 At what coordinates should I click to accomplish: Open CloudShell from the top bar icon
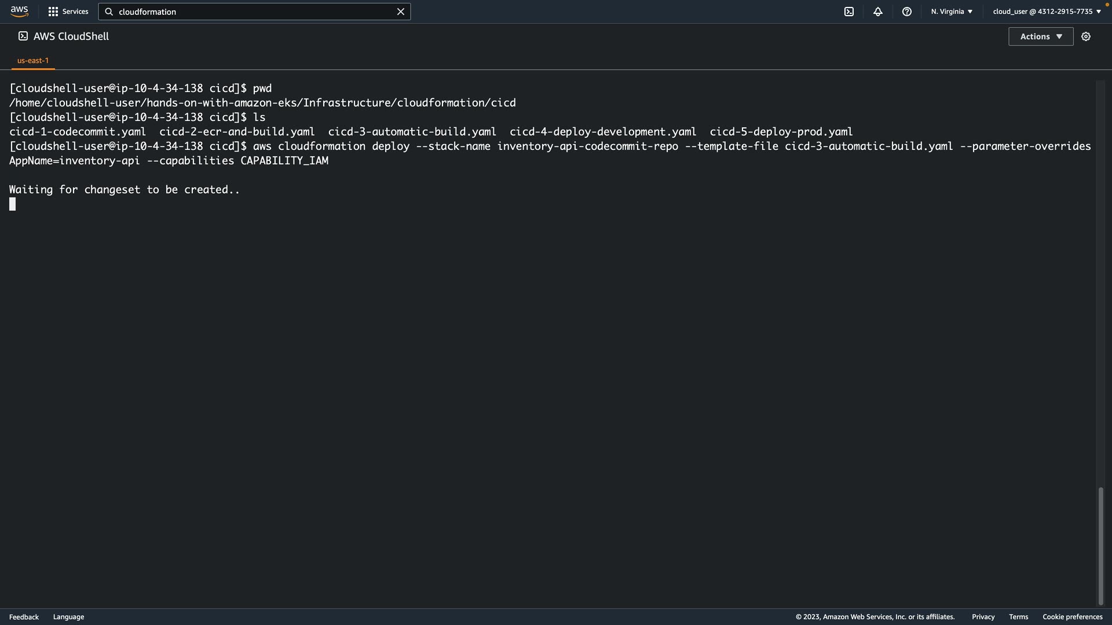click(x=849, y=12)
